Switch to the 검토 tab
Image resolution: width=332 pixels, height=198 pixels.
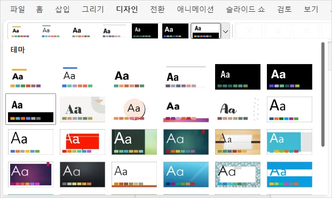coord(284,9)
